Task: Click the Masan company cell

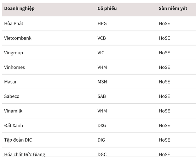Action: (x=11, y=82)
